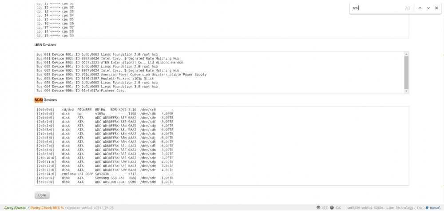Click '/dev/sdg' in the SCSI list
444x211 pixels.
coord(148,125)
